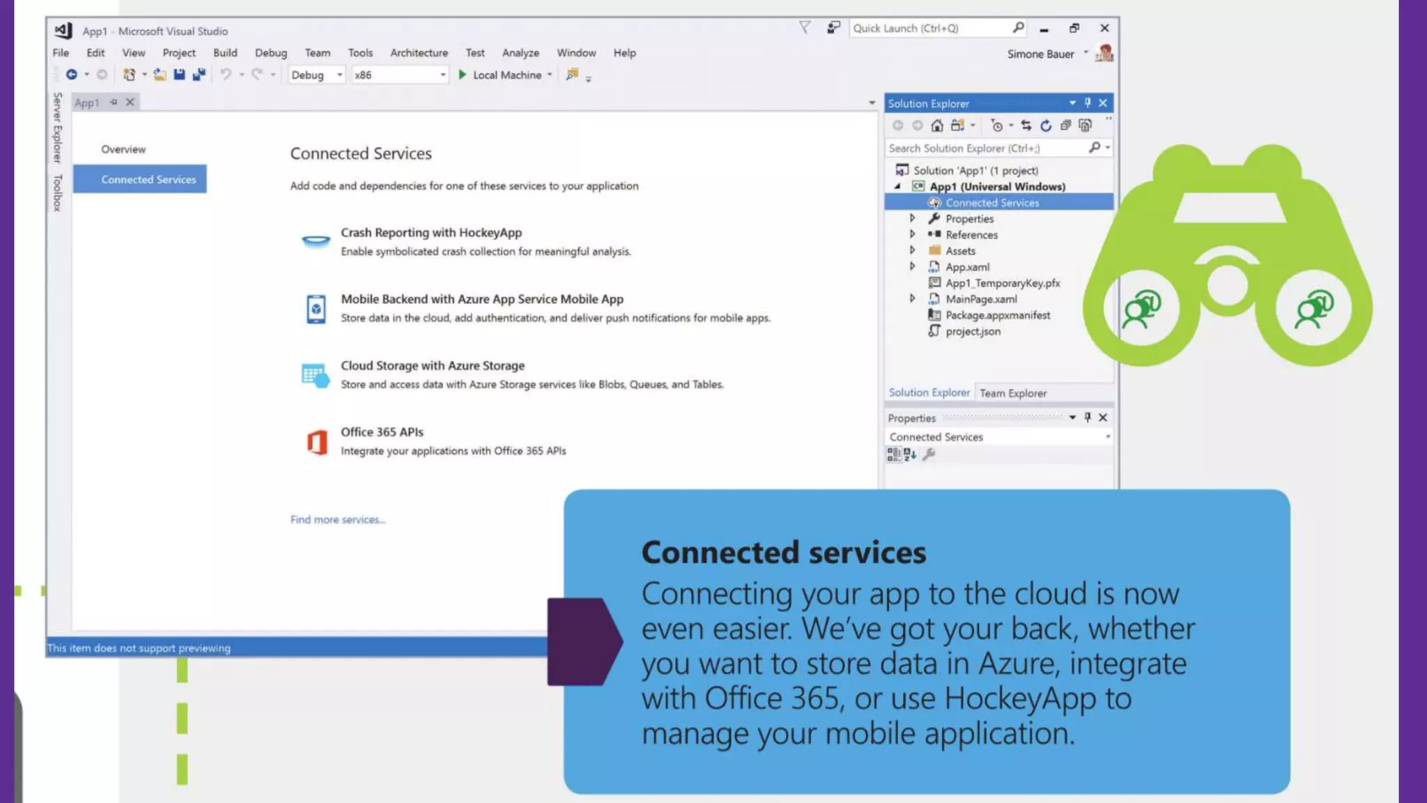Select Office 365 APIs service
The image size is (1427, 803).
coord(382,432)
